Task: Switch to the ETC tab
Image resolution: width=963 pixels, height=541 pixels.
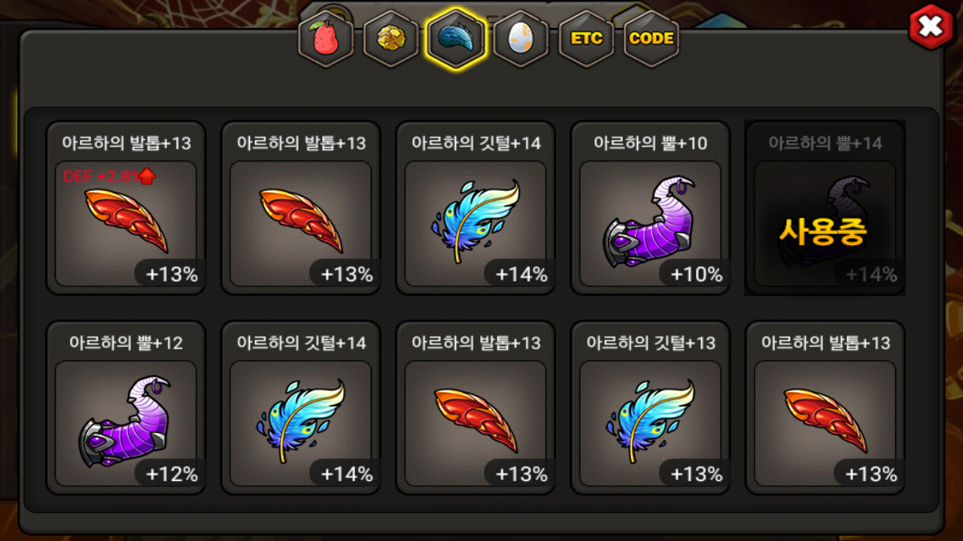Action: coord(586,38)
